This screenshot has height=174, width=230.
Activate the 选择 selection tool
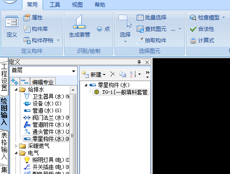[125, 26]
